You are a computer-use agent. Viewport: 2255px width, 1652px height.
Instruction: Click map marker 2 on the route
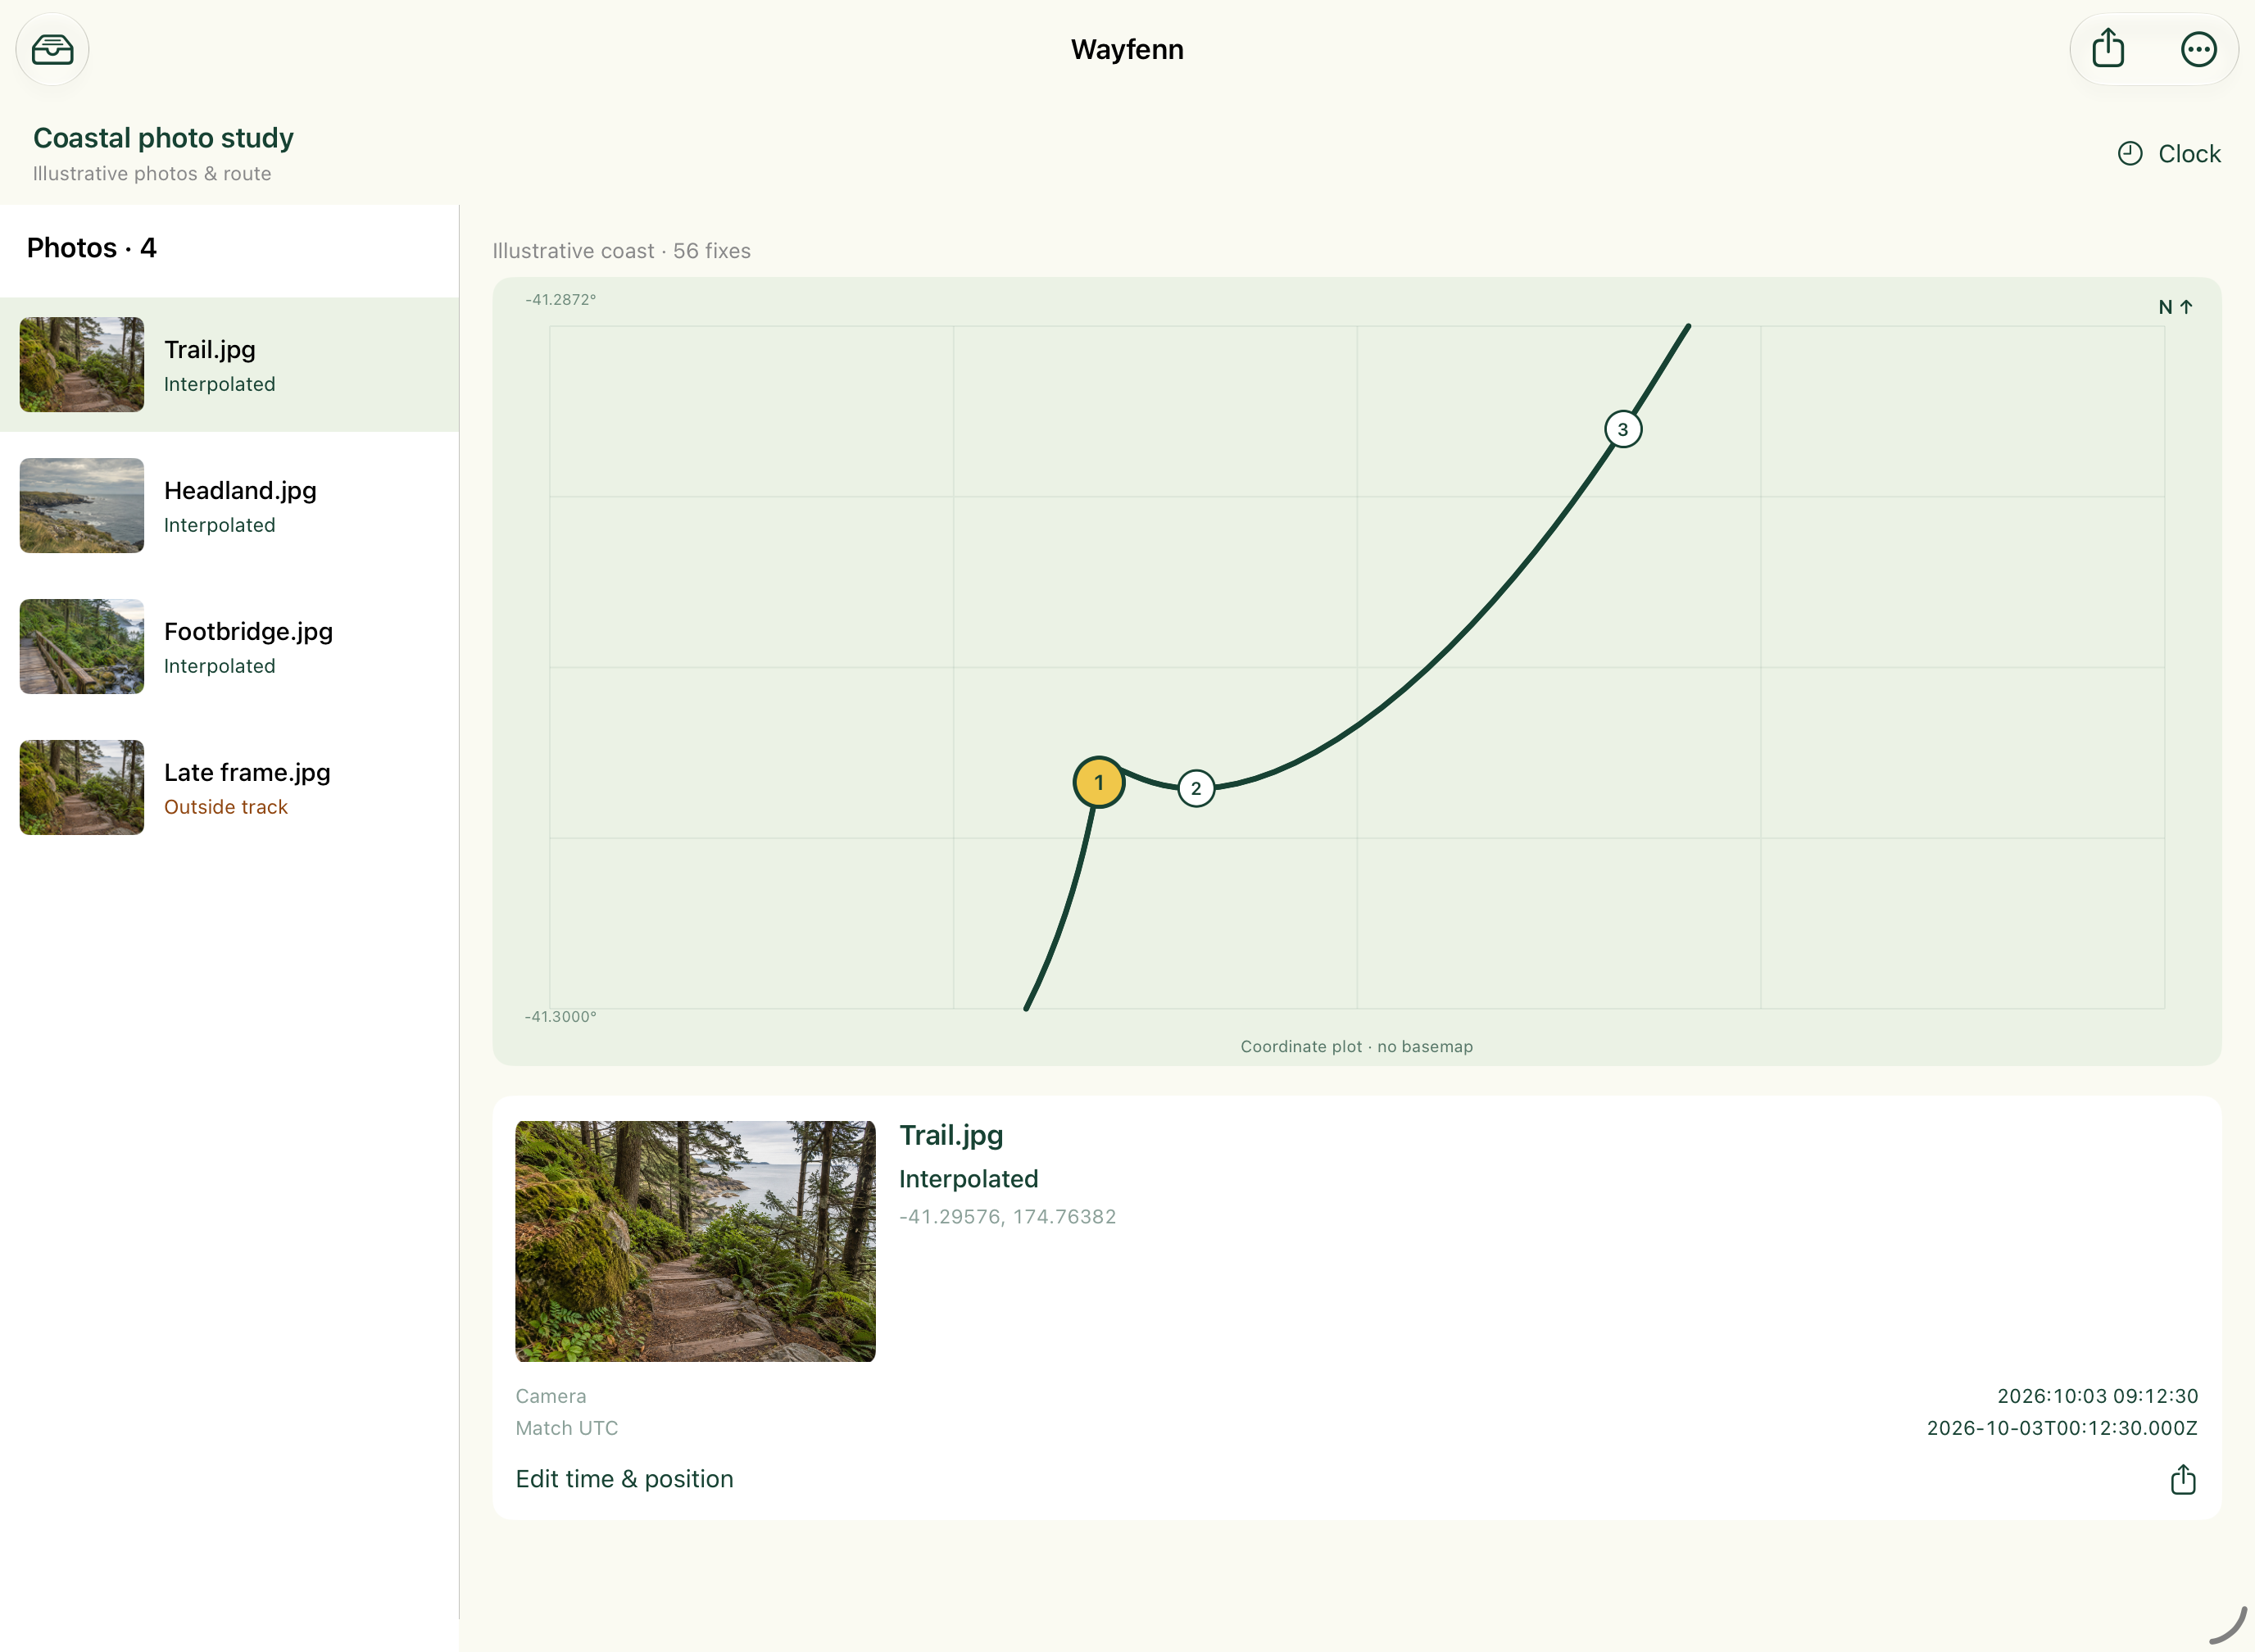click(x=1196, y=789)
